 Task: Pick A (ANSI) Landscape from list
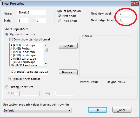pos(23,45)
